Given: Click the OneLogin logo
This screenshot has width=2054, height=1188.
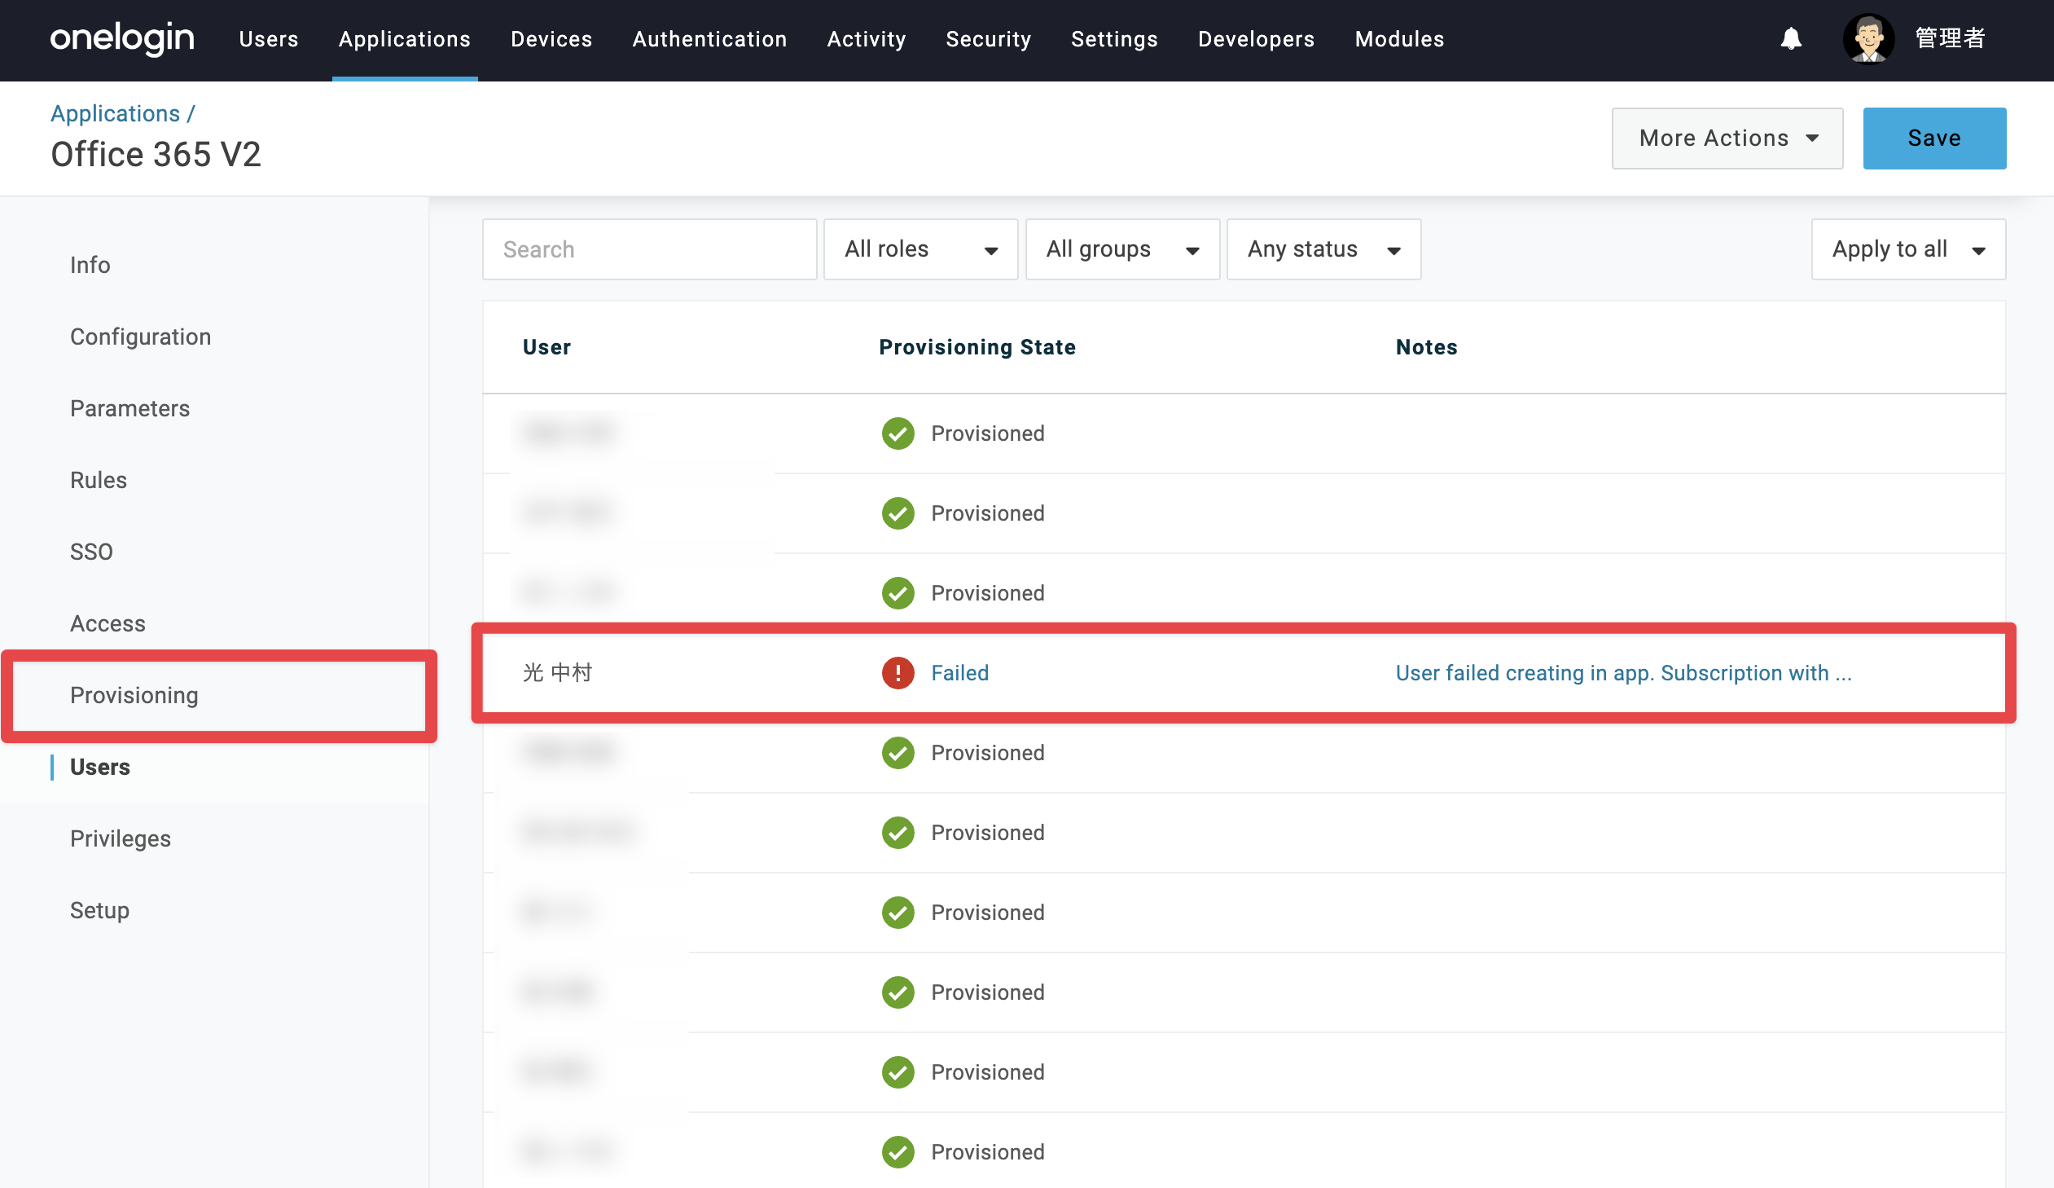Looking at the screenshot, I should click(122, 38).
